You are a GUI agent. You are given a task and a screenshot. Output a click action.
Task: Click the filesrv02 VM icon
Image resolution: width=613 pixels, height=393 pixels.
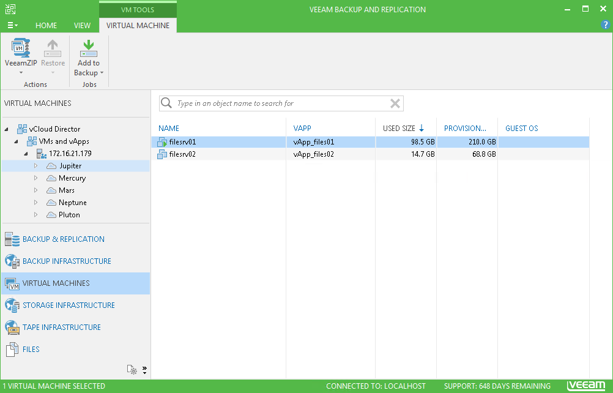pos(162,154)
